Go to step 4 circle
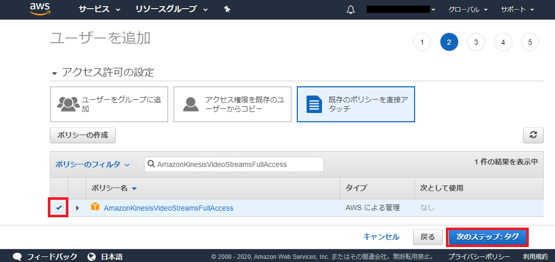This screenshot has width=555, height=262. (503, 43)
